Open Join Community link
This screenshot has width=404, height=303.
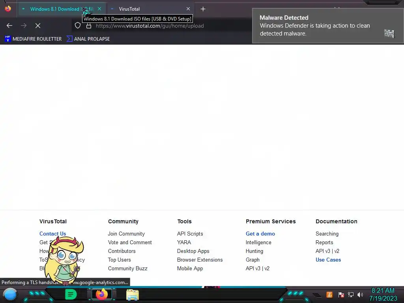[126, 234]
